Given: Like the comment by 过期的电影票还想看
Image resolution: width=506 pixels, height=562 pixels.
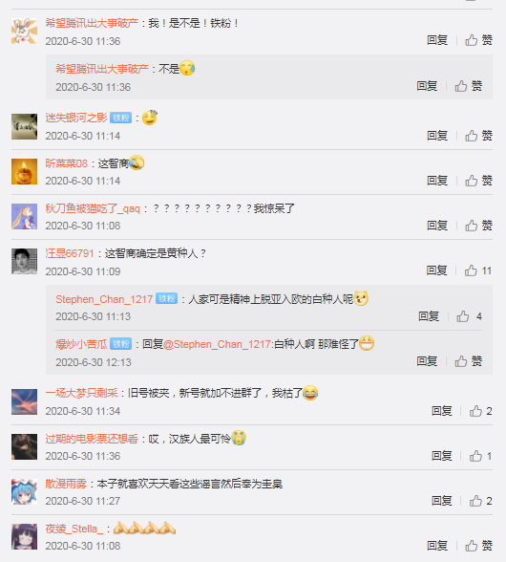Looking at the screenshot, I should 480,456.
